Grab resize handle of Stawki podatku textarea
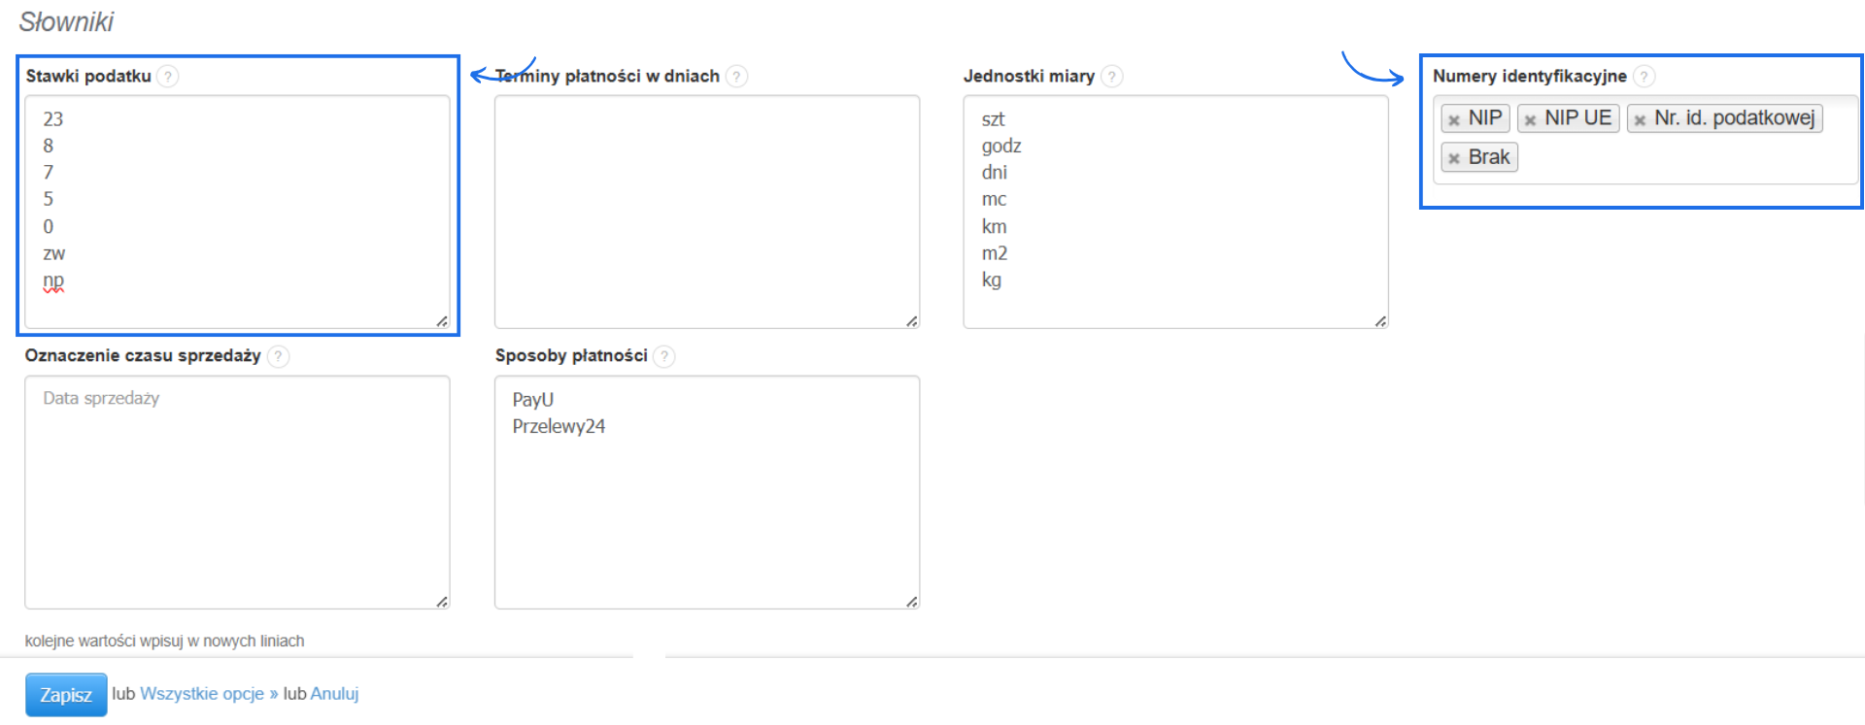This screenshot has height=725, width=1865. tap(442, 321)
